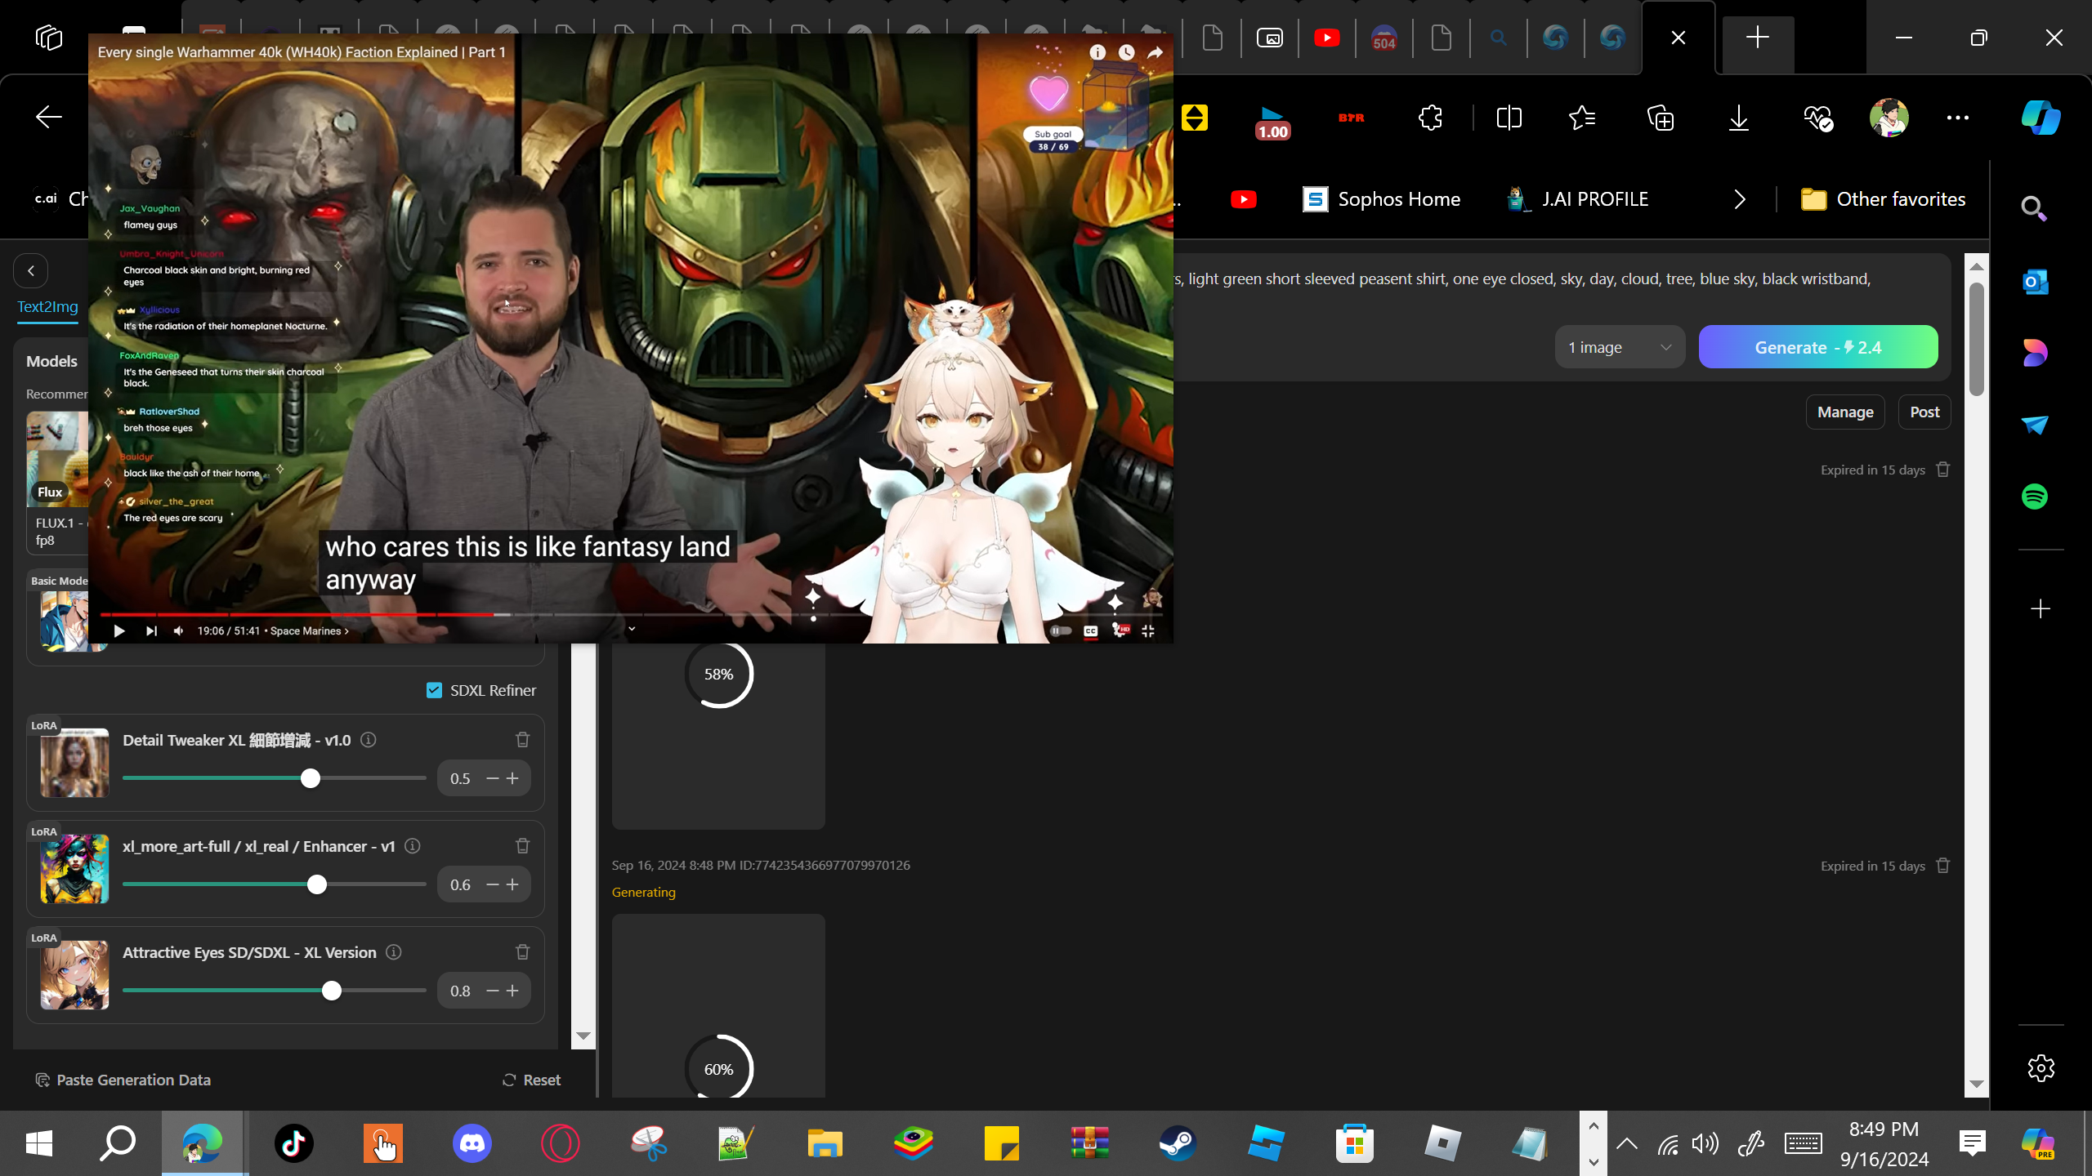Viewport: 2092px width, 1176px height.
Task: Skip to next video in player
Action: coord(151,630)
